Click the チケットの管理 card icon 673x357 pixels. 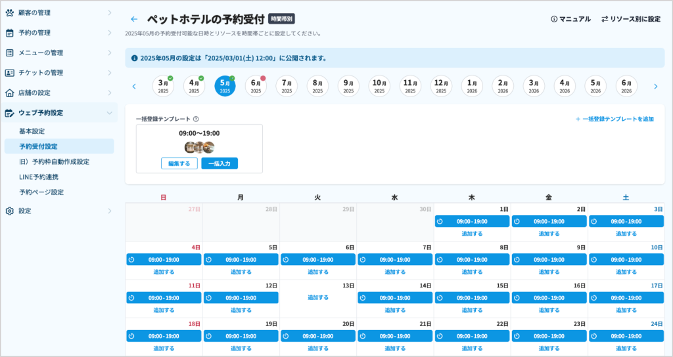click(x=9, y=73)
